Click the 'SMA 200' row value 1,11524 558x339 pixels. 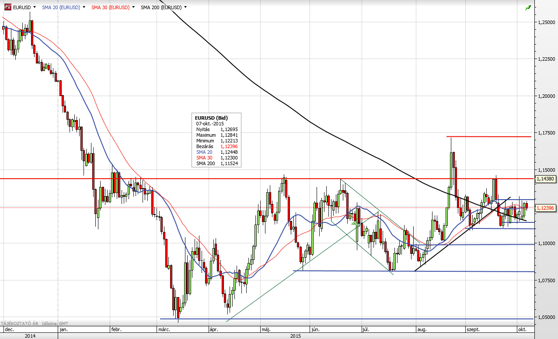click(x=229, y=163)
